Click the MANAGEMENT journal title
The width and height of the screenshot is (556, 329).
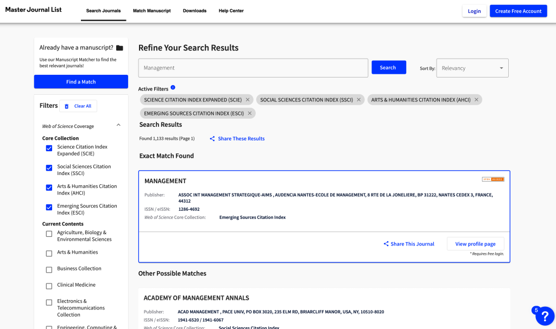tap(165, 181)
